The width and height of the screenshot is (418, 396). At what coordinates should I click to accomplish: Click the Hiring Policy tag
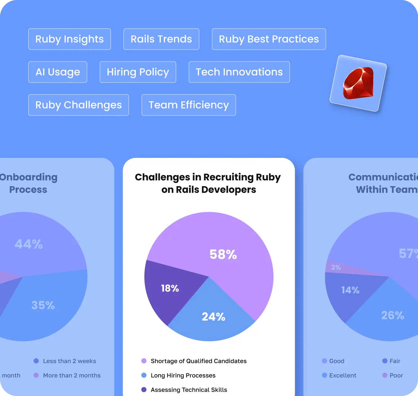pyautogui.click(x=138, y=72)
